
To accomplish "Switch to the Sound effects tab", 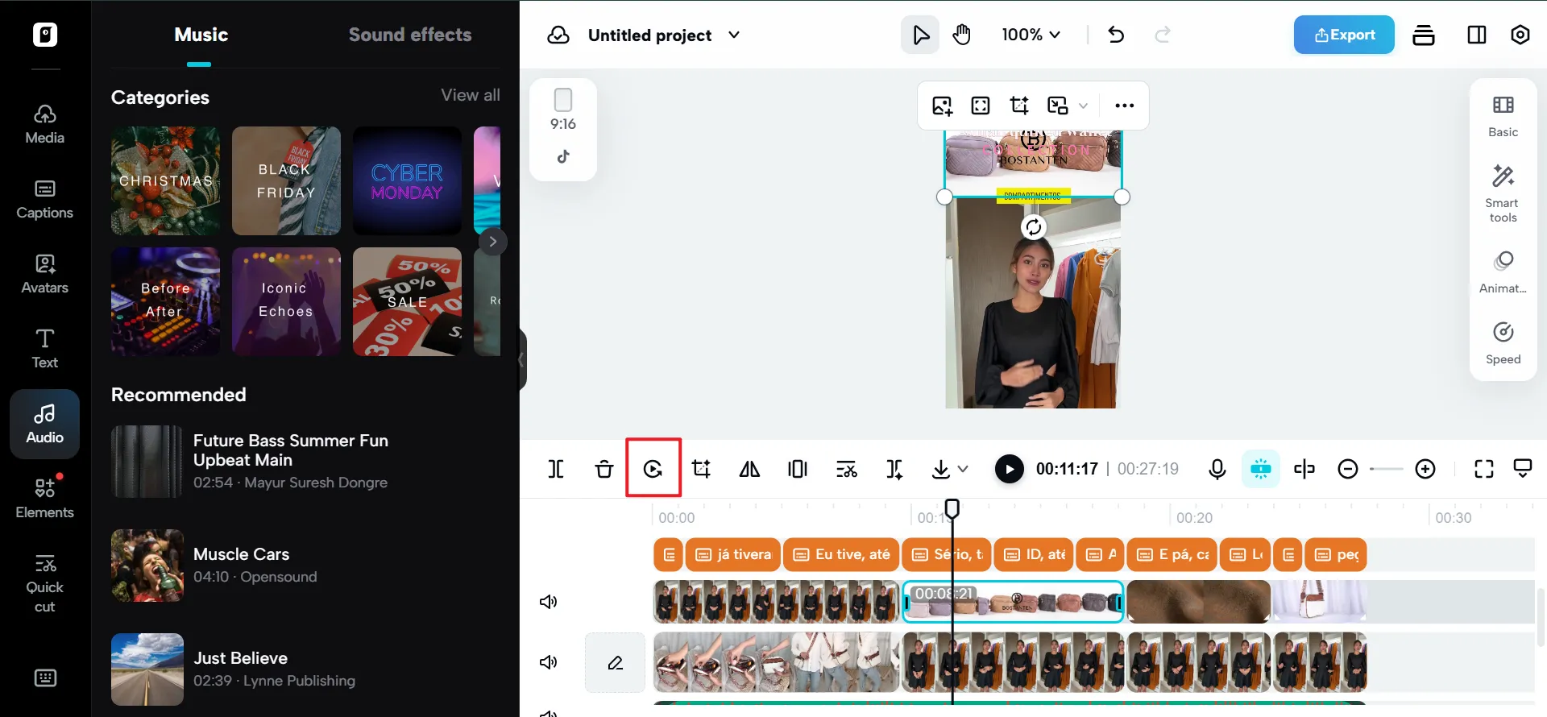I will [409, 35].
